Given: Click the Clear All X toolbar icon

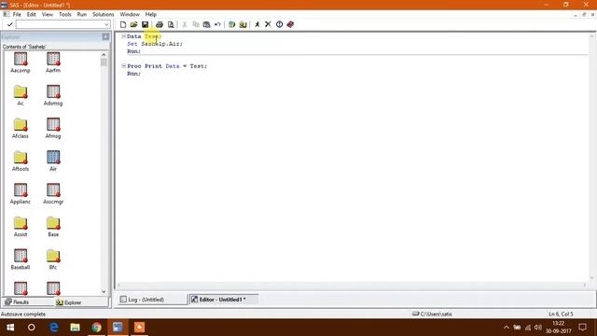Looking at the screenshot, I should (268, 24).
